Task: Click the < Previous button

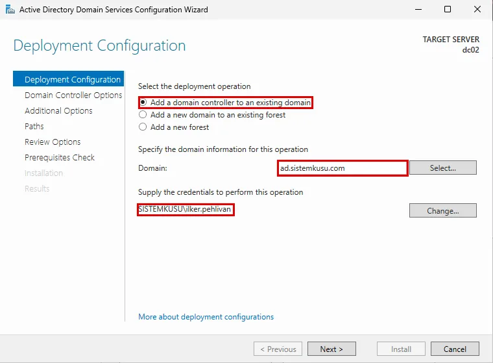Action: pos(278,349)
